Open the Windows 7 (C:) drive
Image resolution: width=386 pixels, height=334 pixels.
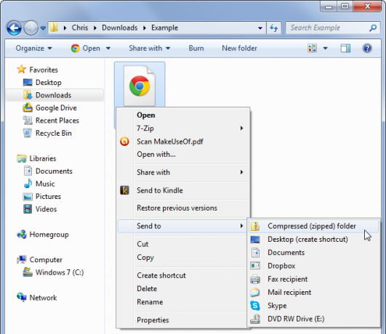tap(53, 272)
